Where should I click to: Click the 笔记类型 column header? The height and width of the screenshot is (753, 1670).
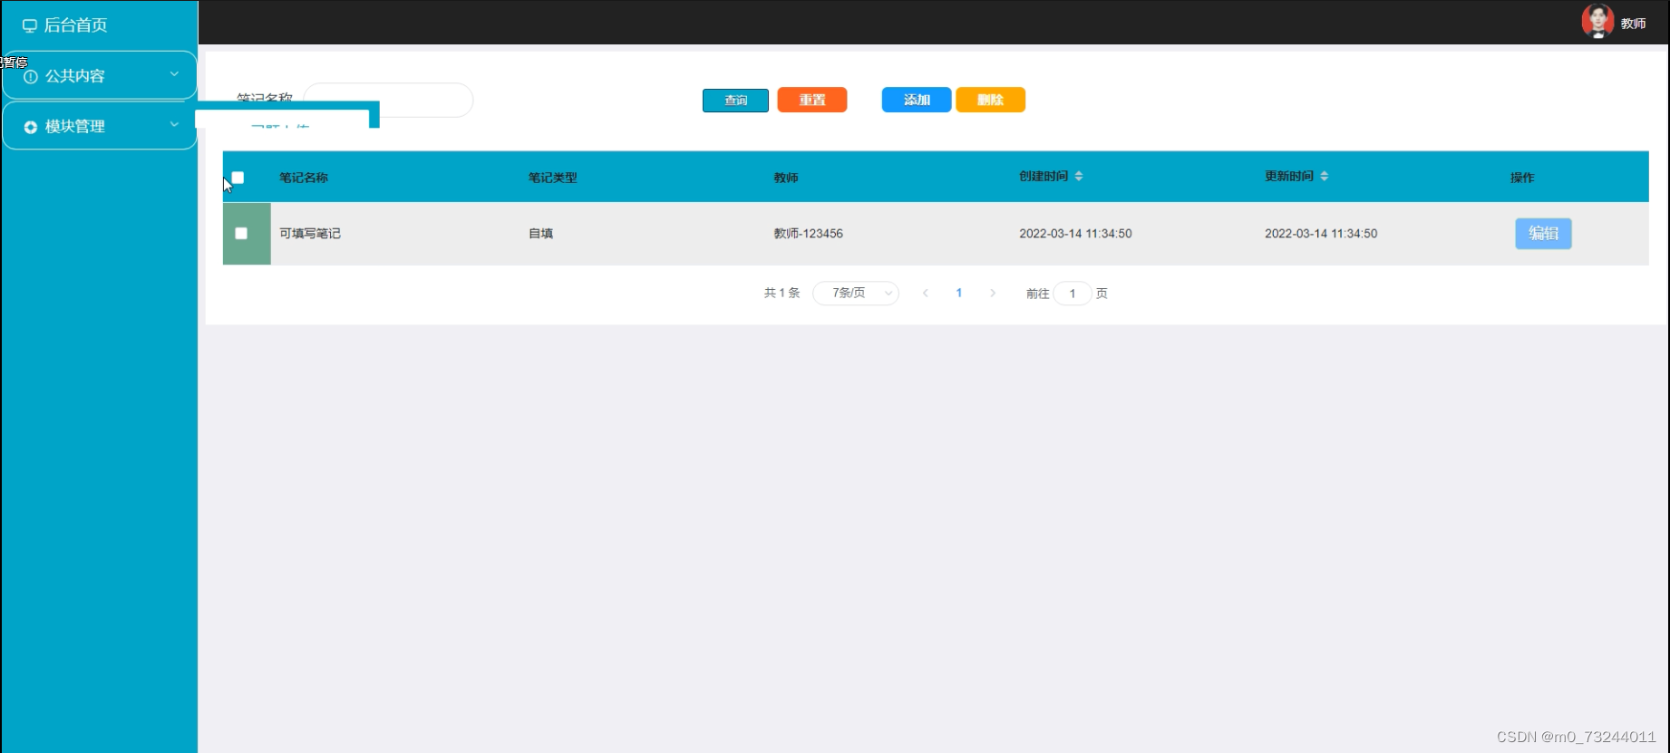coord(553,178)
